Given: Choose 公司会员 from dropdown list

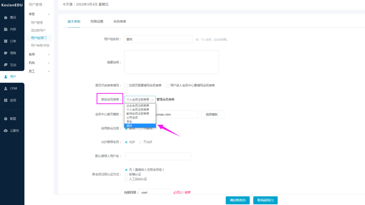Looking at the screenshot, I should point(140,118).
